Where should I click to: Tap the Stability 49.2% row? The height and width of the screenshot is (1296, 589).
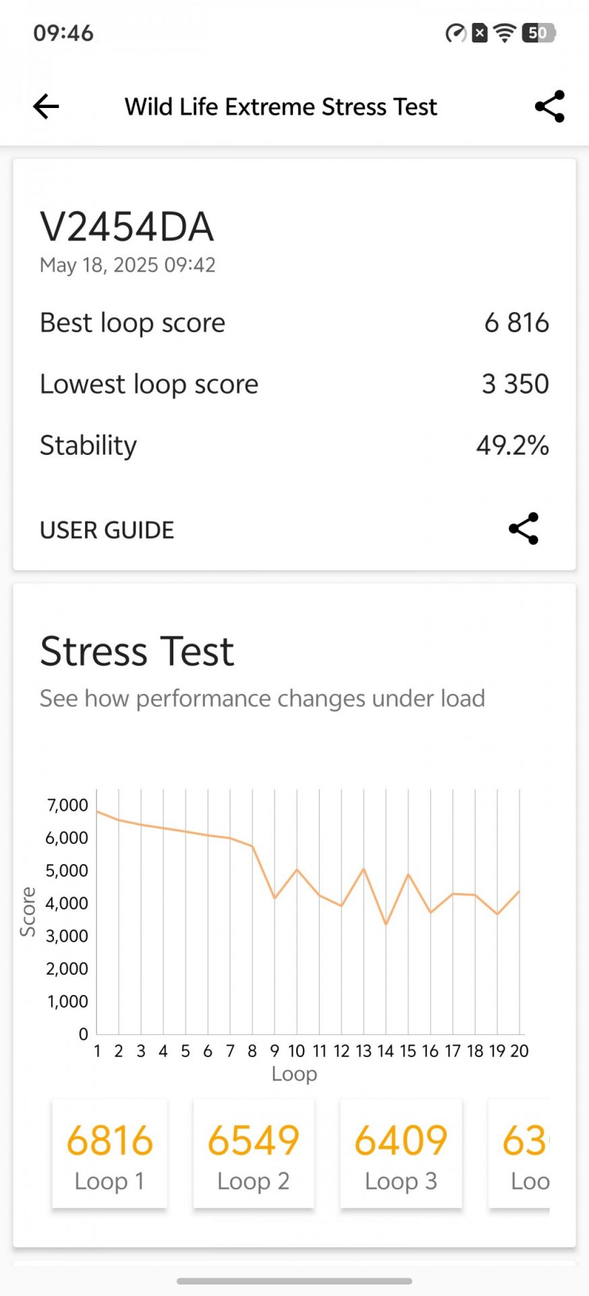294,446
